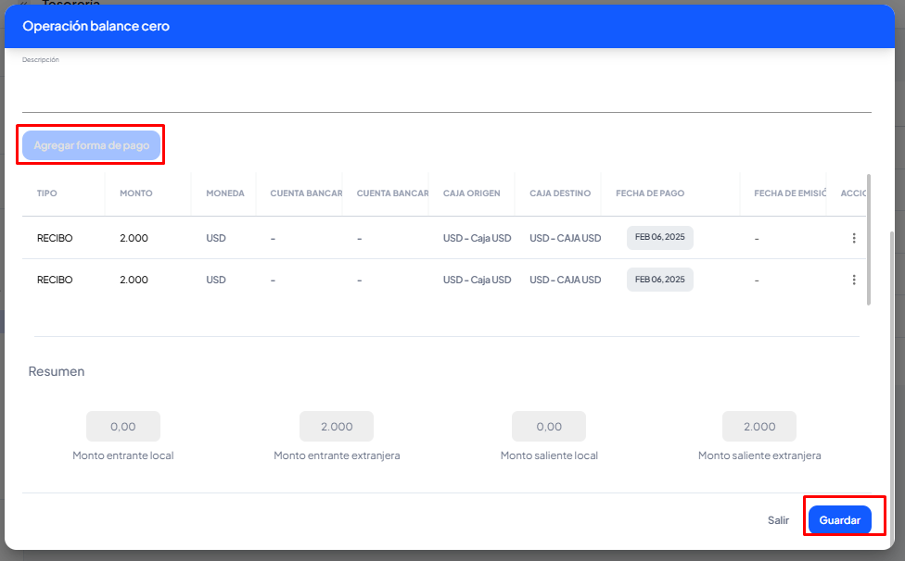Exit the dialog via Salir
This screenshot has width=905, height=561.
778,520
